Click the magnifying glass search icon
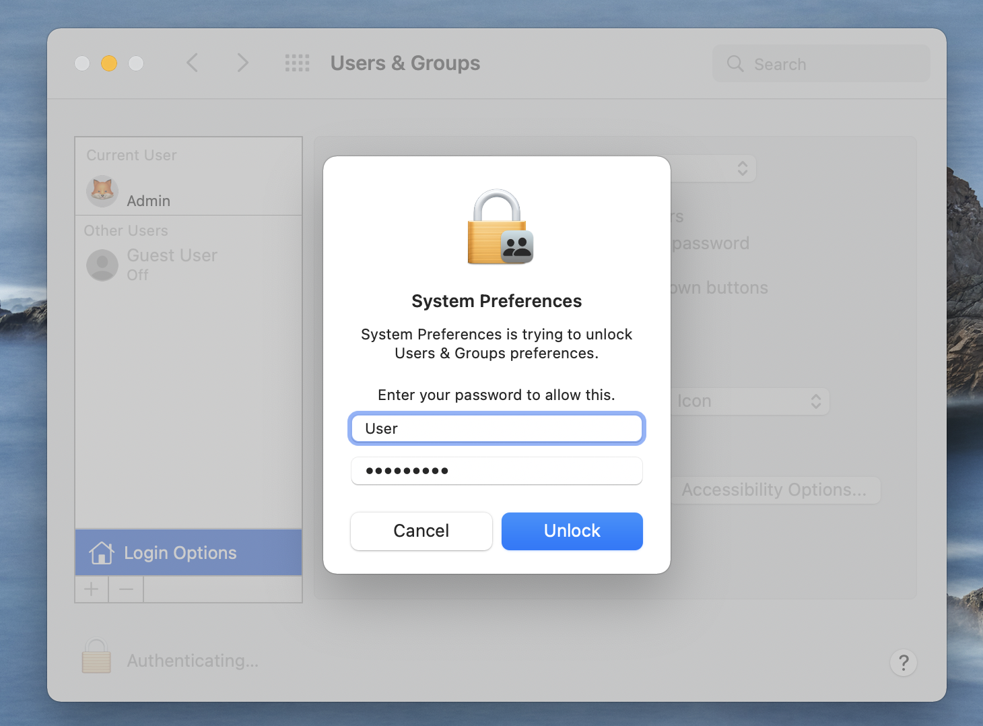 click(735, 64)
